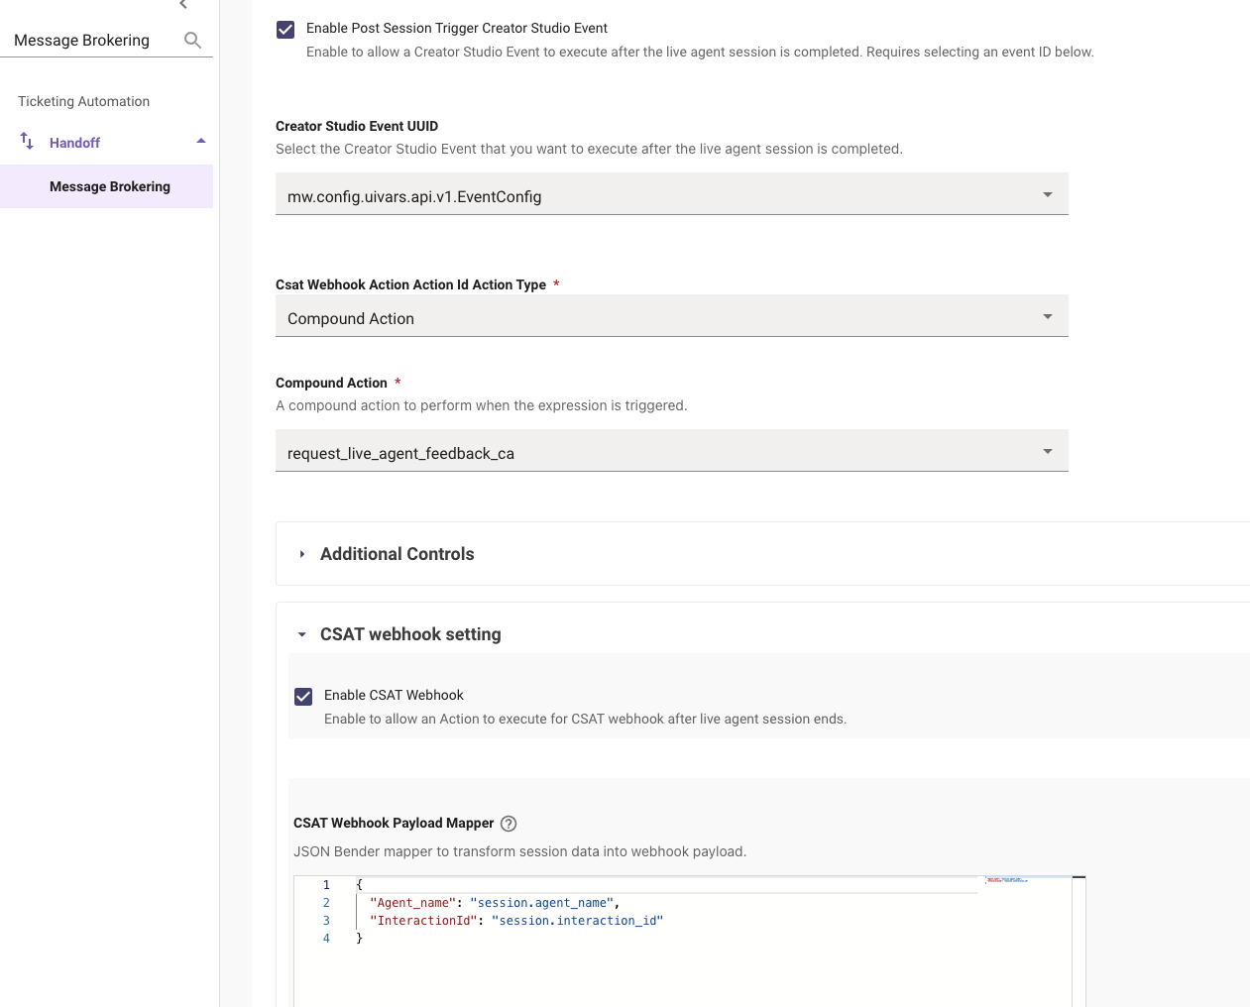This screenshot has height=1007, width=1250.
Task: Collapse the Handoff section caret
Action: [x=201, y=142]
